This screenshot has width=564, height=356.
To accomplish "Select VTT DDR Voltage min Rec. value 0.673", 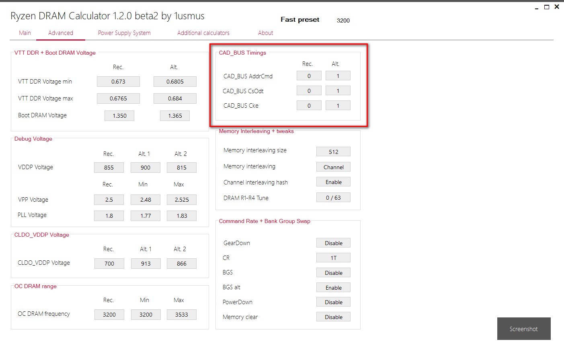I will click(118, 82).
